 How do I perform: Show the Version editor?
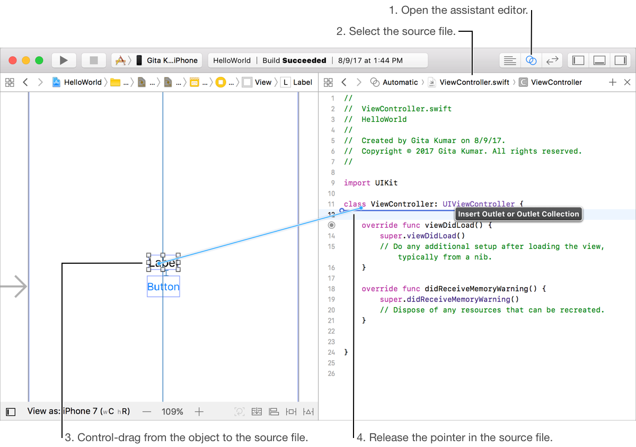pyautogui.click(x=552, y=60)
